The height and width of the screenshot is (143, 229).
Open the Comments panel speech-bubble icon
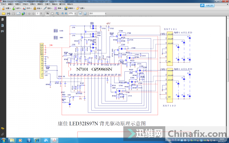[3, 129]
